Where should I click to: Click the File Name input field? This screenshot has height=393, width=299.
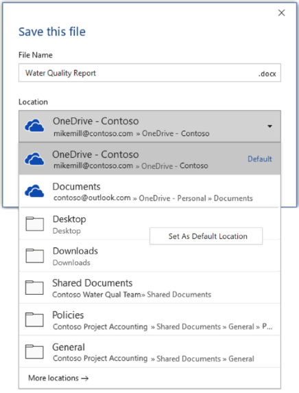(x=149, y=73)
